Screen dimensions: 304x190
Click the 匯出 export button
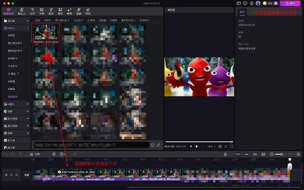tap(290, 3)
